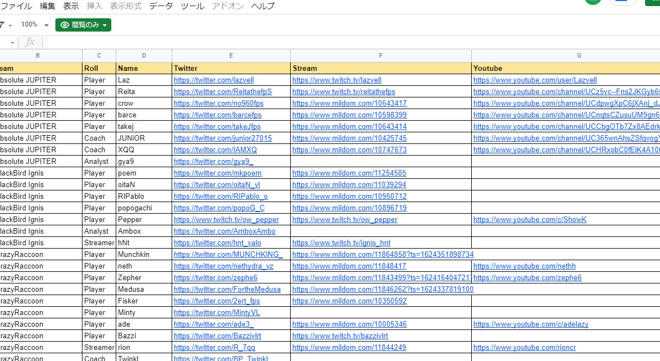The height and width of the screenshot is (361, 660).
Task: Open the youtube.com/nethh link
Action: (x=524, y=266)
